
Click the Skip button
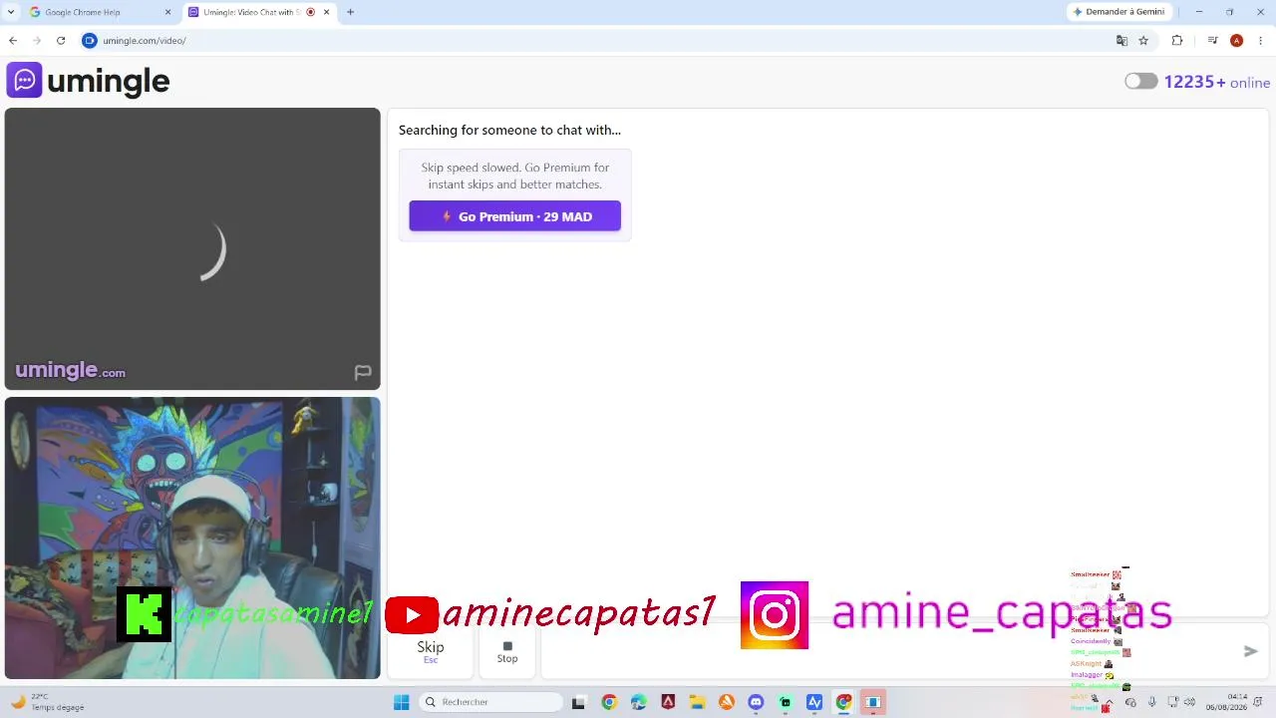(431, 651)
